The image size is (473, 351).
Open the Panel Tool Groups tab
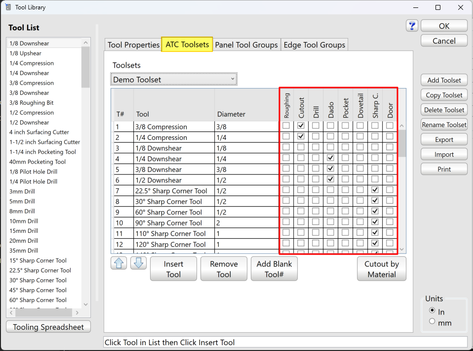pos(246,45)
